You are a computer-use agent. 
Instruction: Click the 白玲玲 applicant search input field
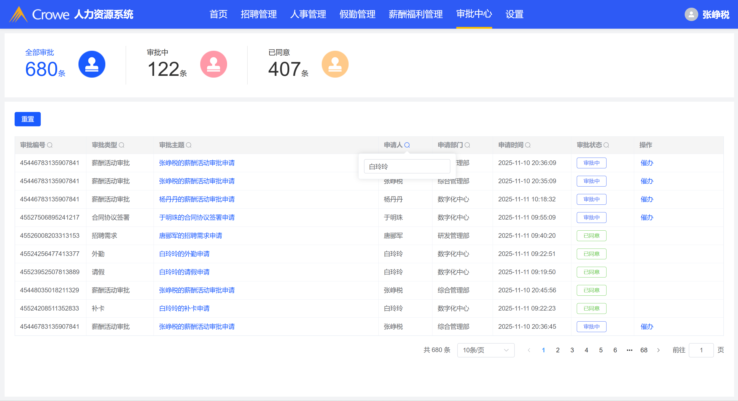point(407,166)
